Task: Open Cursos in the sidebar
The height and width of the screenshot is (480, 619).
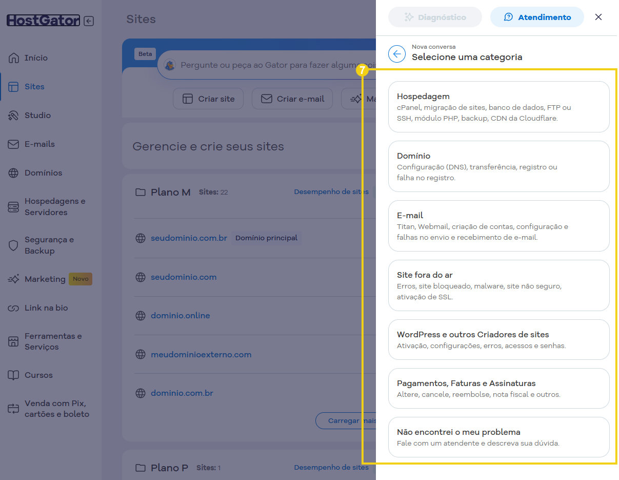Action: coord(38,375)
